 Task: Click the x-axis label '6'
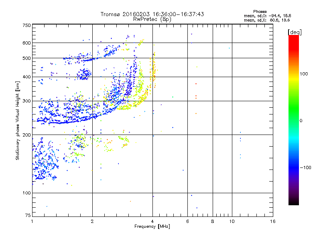click(187, 221)
